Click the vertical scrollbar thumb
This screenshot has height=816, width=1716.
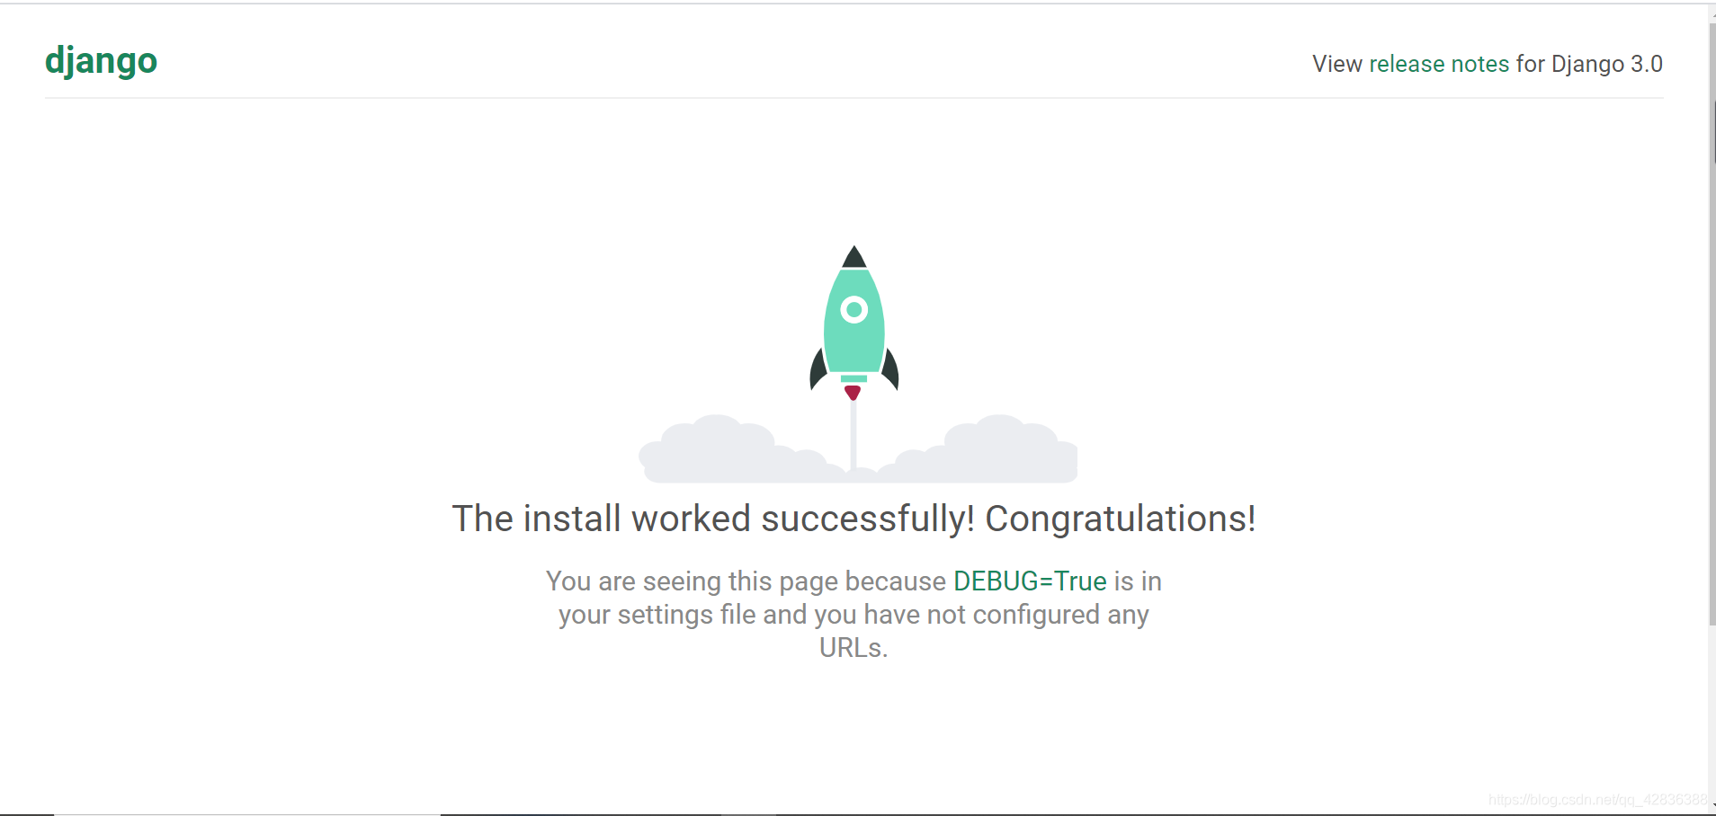(1712, 324)
